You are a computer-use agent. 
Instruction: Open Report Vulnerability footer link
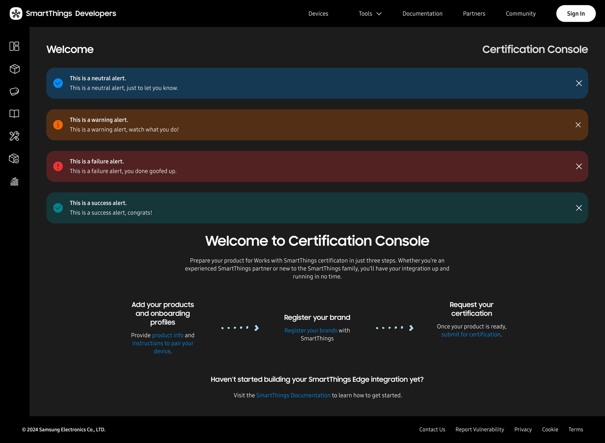[x=480, y=429]
